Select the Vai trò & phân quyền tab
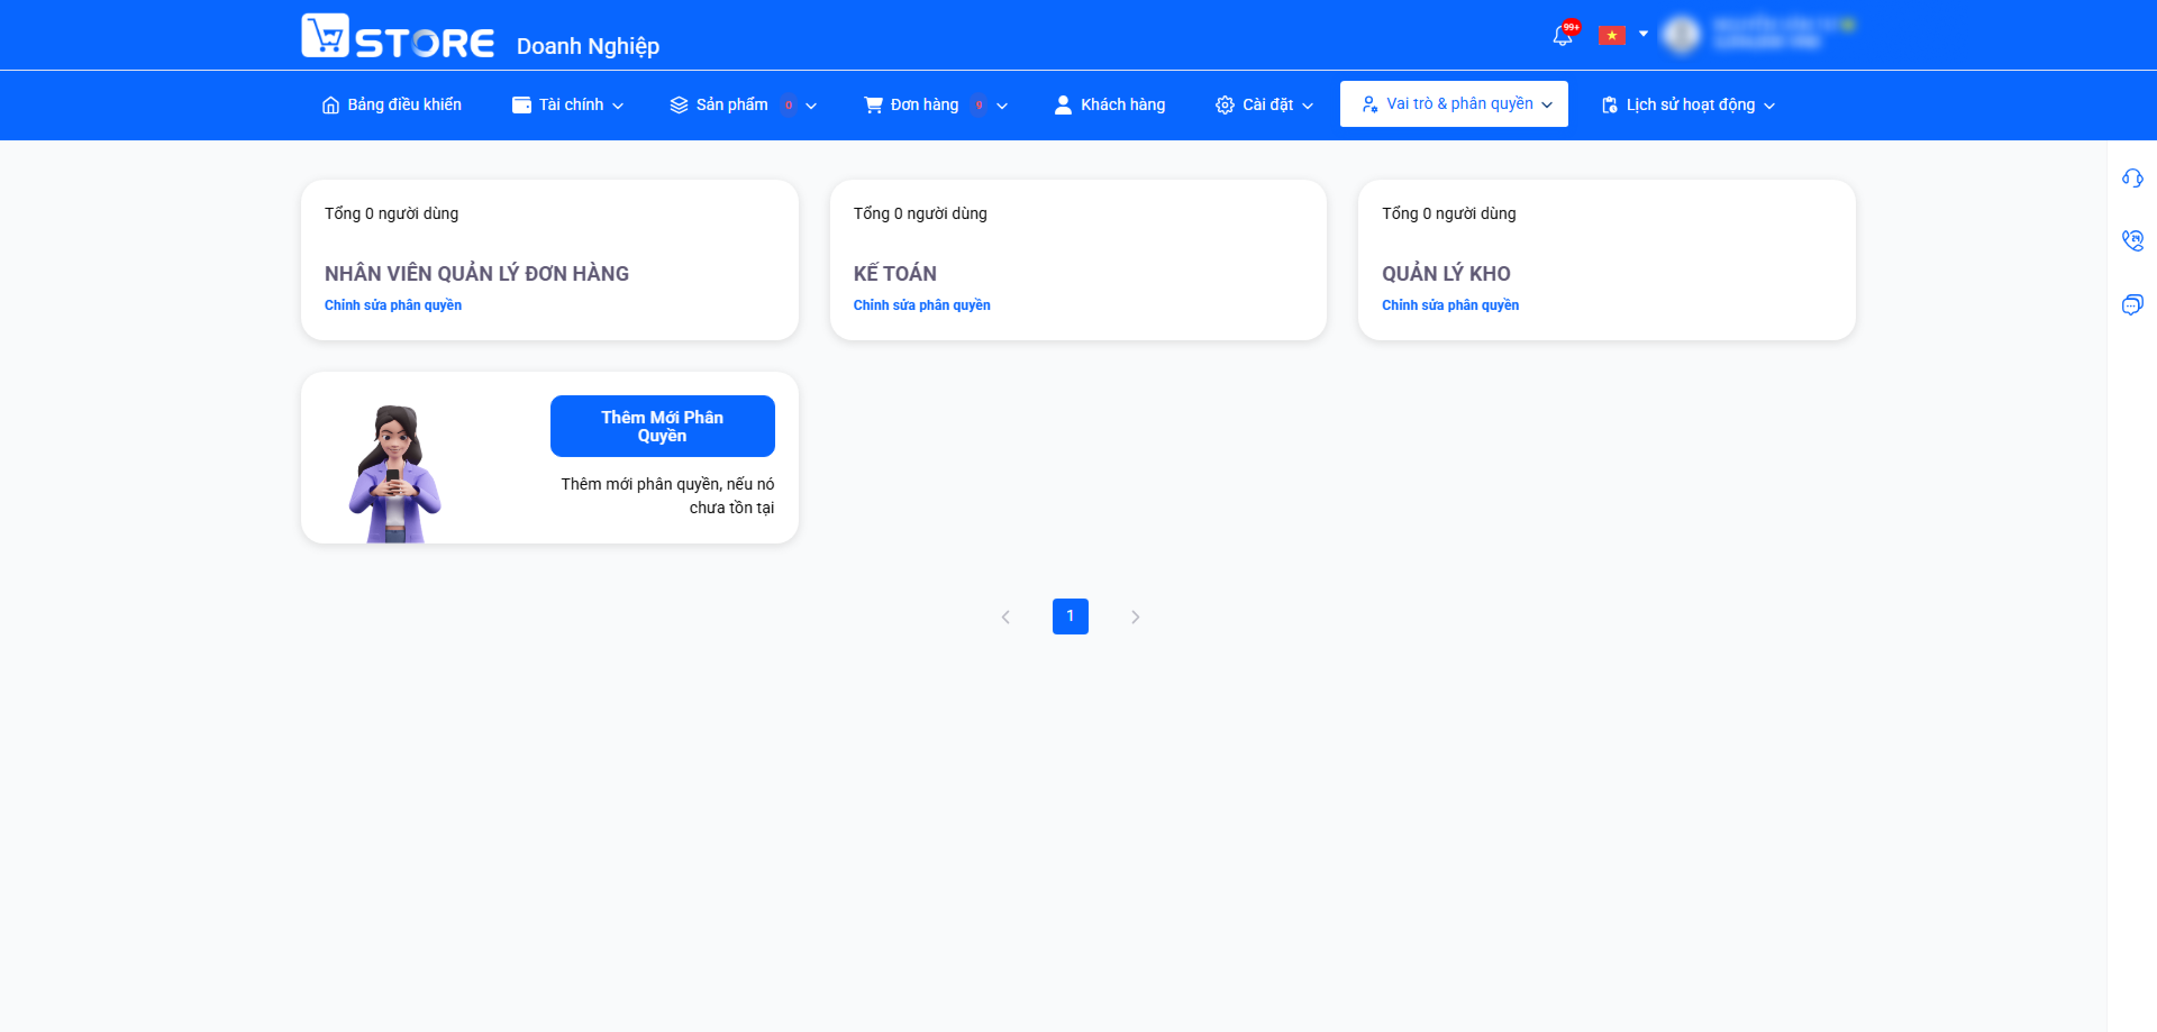Viewport: 2157px width, 1032px height. coord(1454,104)
